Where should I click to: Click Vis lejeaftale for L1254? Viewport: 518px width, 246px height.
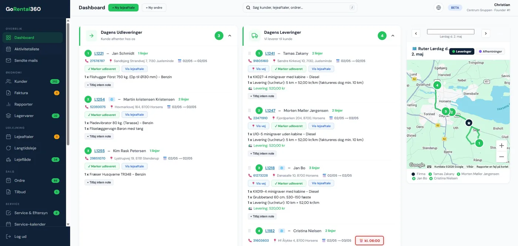[x=135, y=115]
